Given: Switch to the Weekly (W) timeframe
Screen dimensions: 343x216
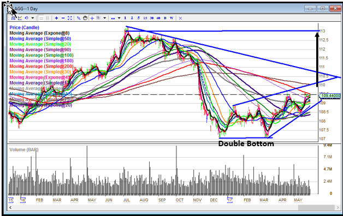Looking at the screenshot, I should [x=171, y=18].
